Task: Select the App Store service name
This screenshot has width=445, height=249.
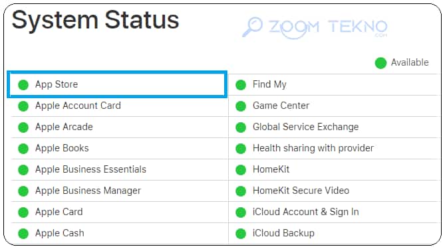Action: 57,84
